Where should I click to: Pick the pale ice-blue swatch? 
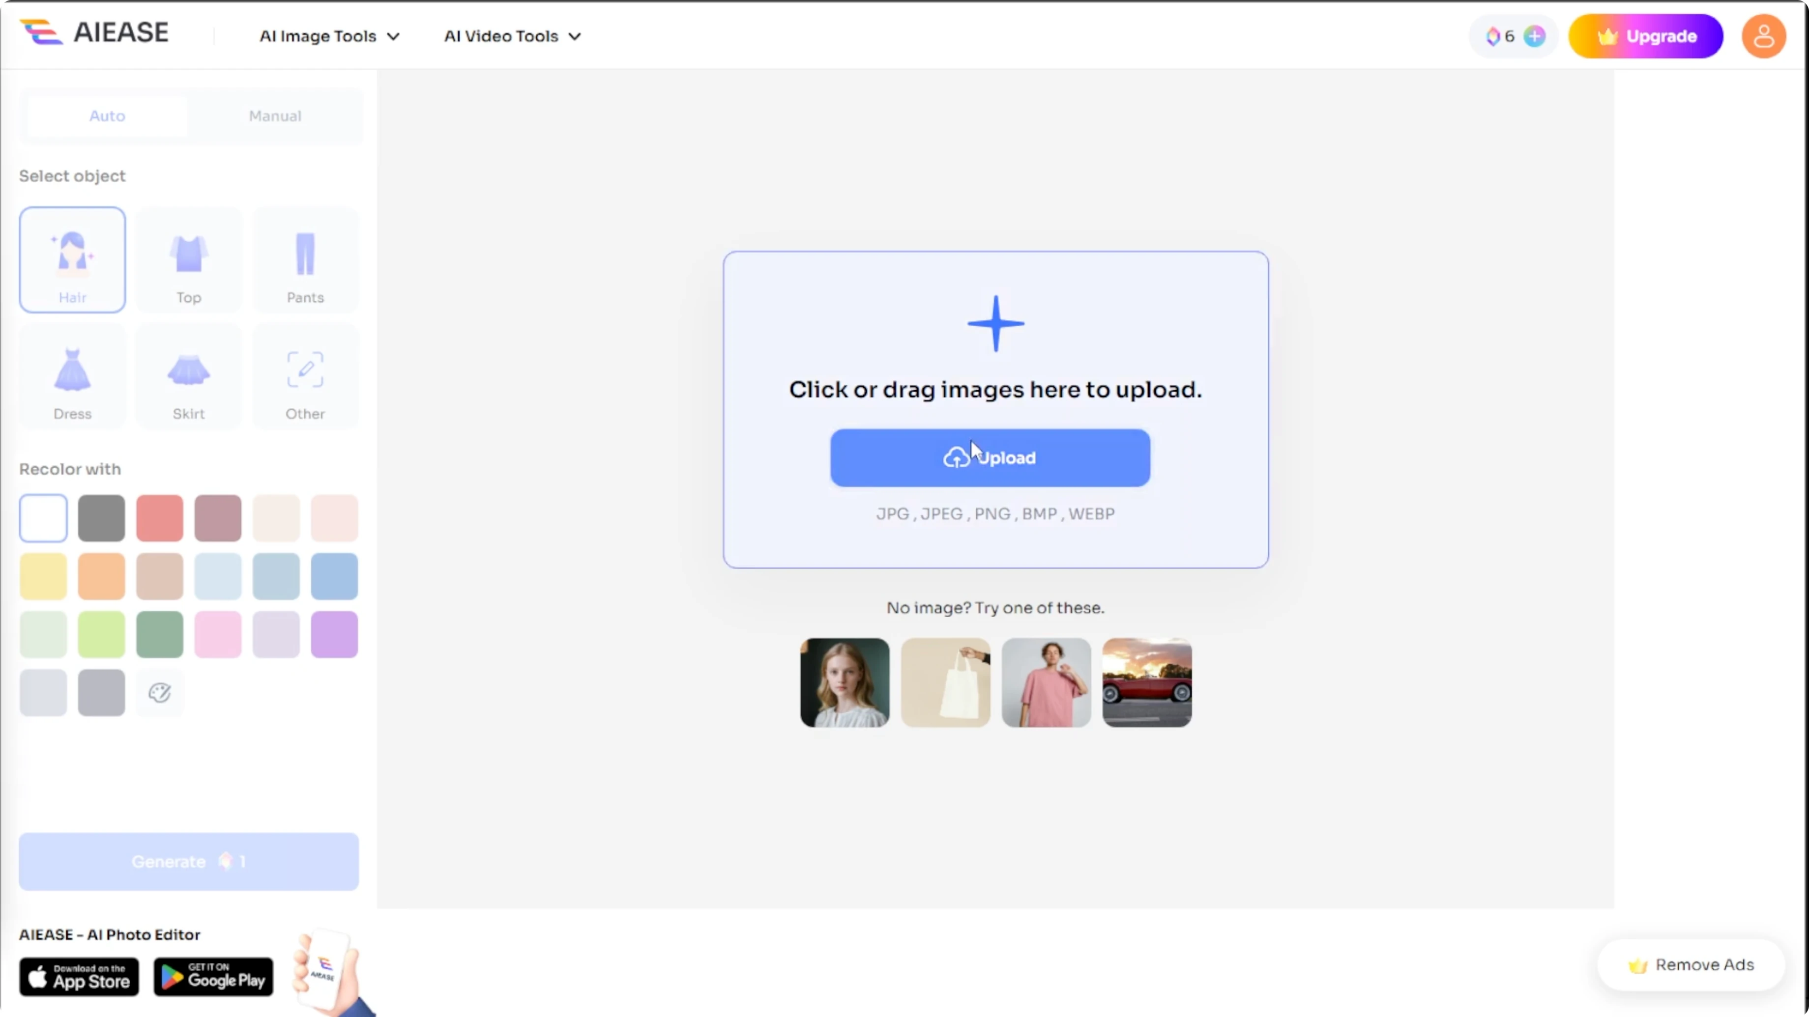[x=218, y=576]
